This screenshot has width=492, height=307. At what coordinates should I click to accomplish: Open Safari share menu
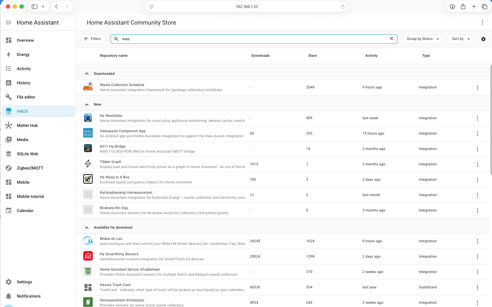pos(463,7)
